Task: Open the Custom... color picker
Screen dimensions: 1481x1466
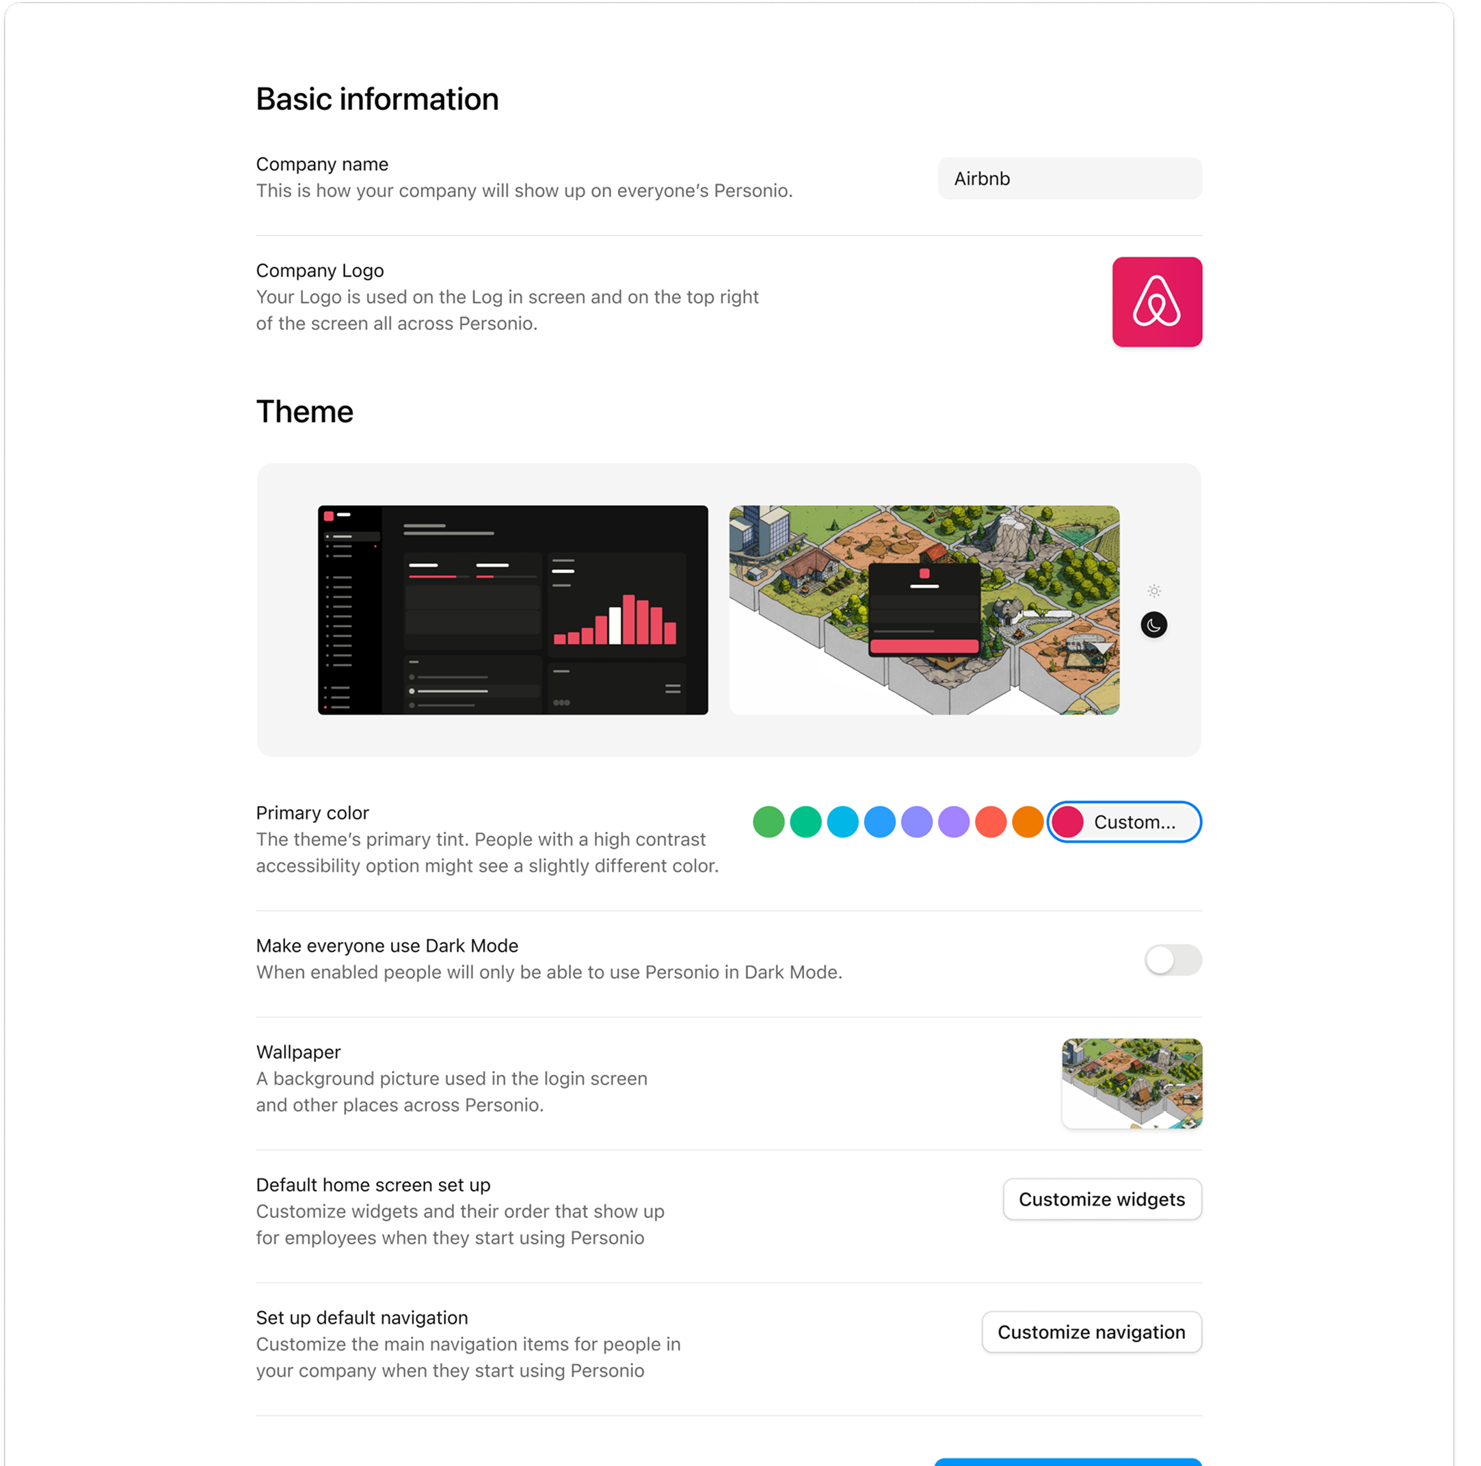Action: click(1124, 822)
